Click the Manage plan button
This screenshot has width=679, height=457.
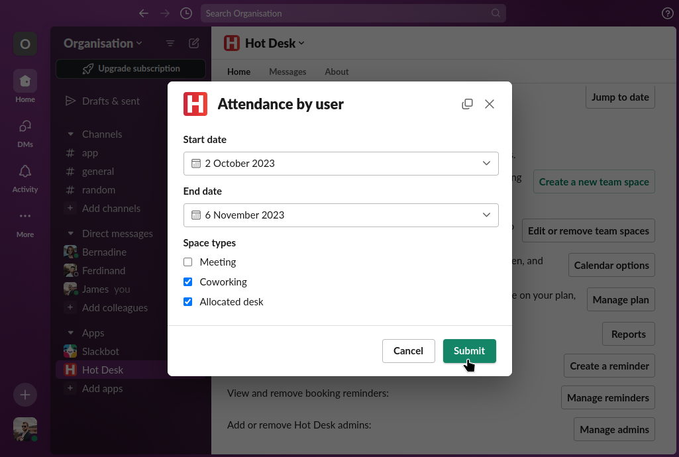(621, 299)
